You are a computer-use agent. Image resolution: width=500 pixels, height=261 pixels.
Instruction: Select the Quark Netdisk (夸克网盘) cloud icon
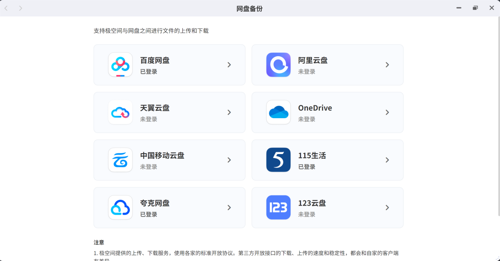pyautogui.click(x=120, y=208)
